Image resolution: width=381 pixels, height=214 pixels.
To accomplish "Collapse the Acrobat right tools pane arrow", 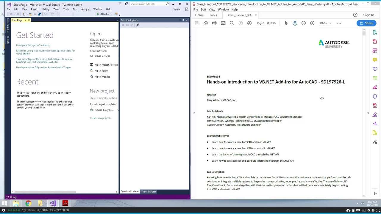I will pos(368,113).
